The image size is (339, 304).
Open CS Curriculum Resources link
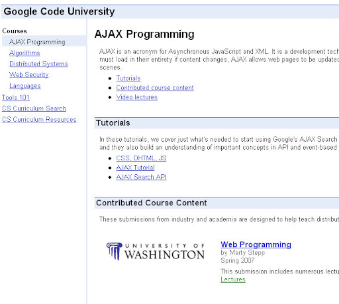[x=39, y=119]
